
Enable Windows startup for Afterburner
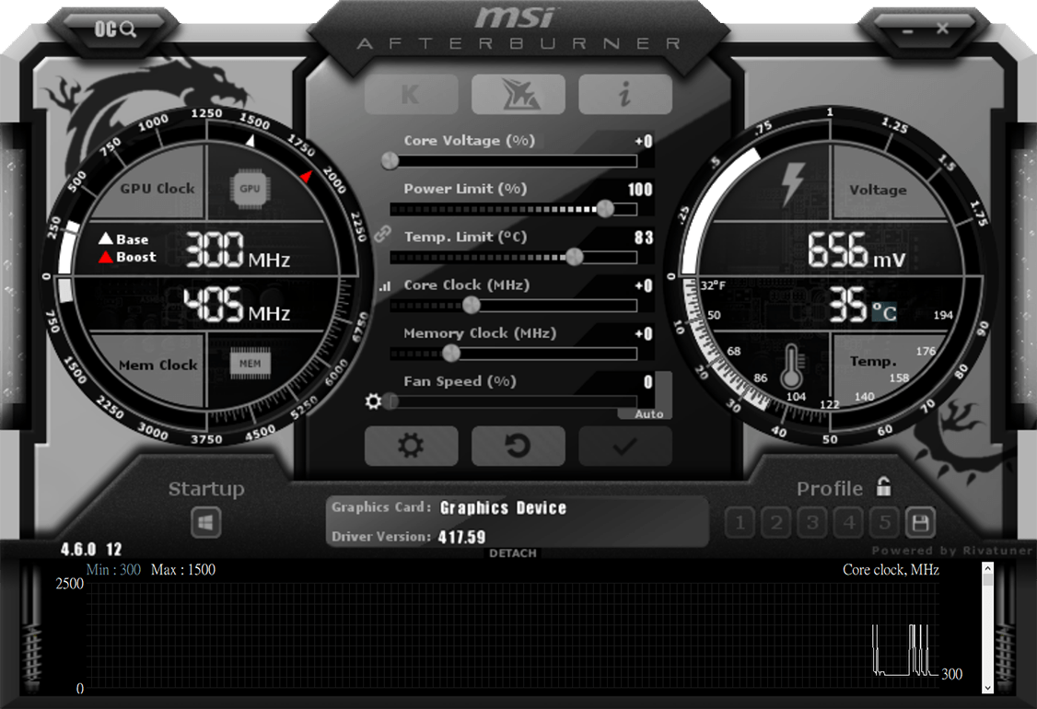click(204, 522)
